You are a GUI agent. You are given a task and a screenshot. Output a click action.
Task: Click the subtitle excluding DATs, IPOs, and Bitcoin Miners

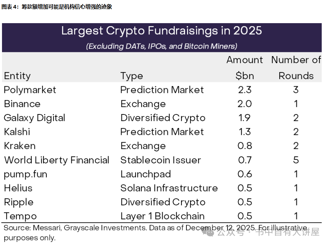(162, 46)
